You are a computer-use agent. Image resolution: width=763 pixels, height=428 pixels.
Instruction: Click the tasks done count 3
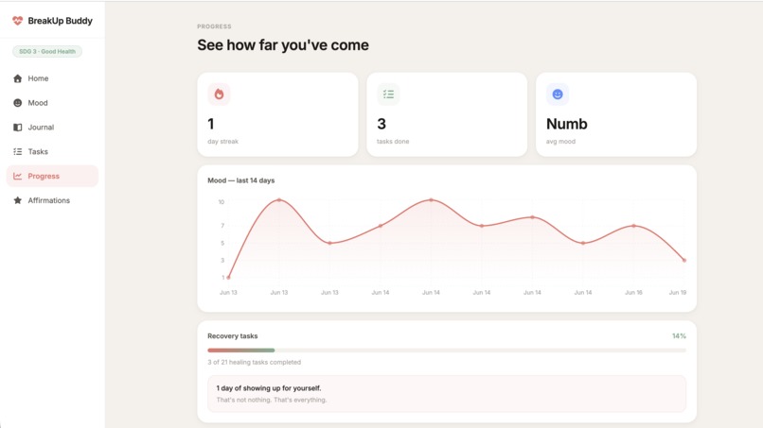[x=381, y=124]
